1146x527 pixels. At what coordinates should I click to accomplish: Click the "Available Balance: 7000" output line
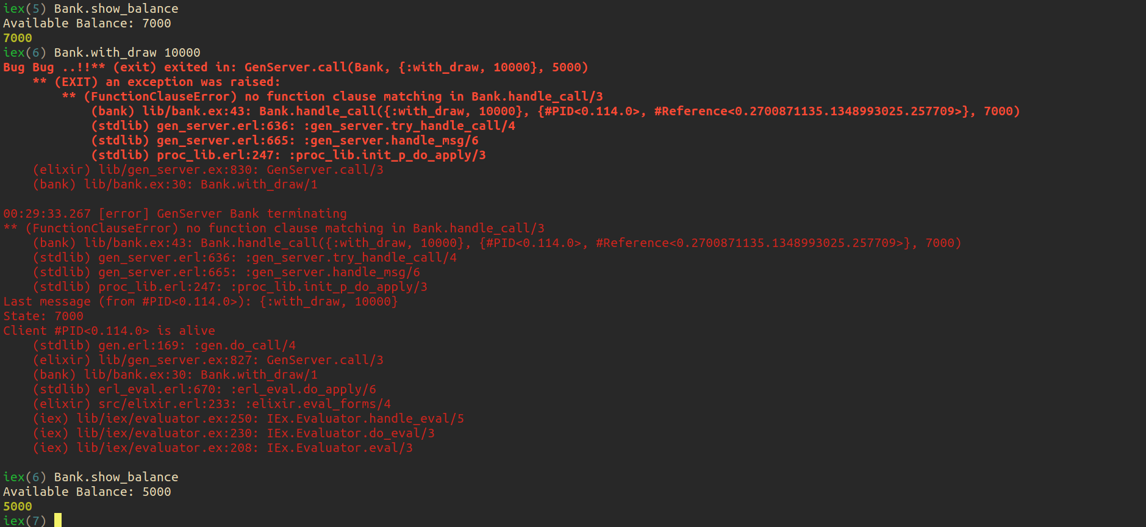87,23
